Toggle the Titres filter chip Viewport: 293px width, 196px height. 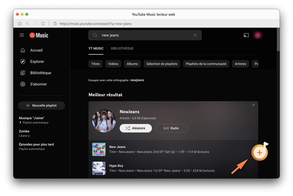click(96, 64)
